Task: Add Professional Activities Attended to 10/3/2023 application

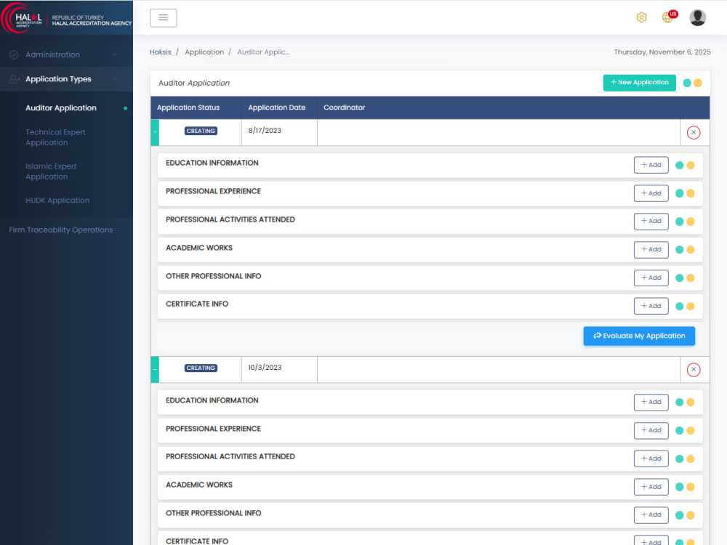Action: (651, 459)
